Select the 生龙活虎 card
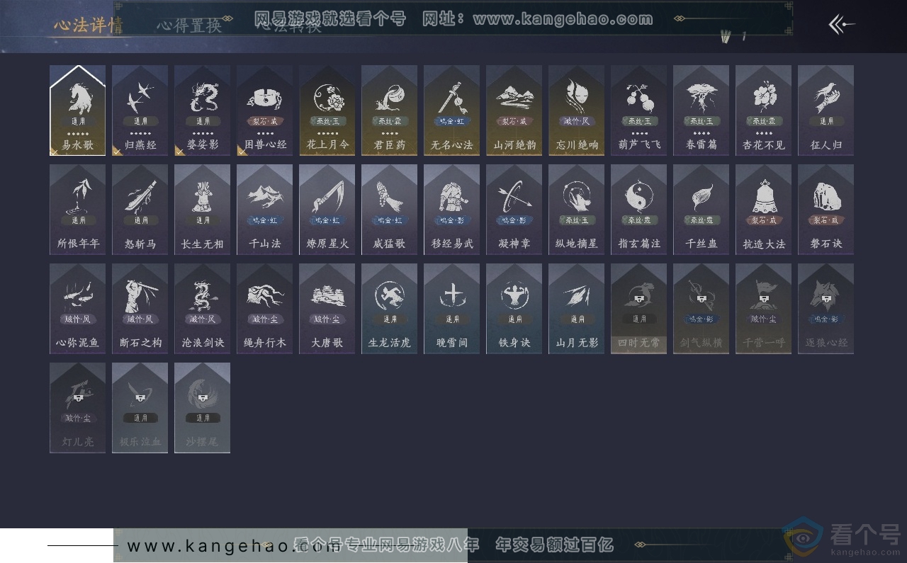This screenshot has width=907, height=563. [390, 309]
